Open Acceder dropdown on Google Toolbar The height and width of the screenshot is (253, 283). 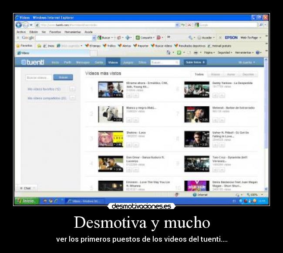(x=206, y=38)
